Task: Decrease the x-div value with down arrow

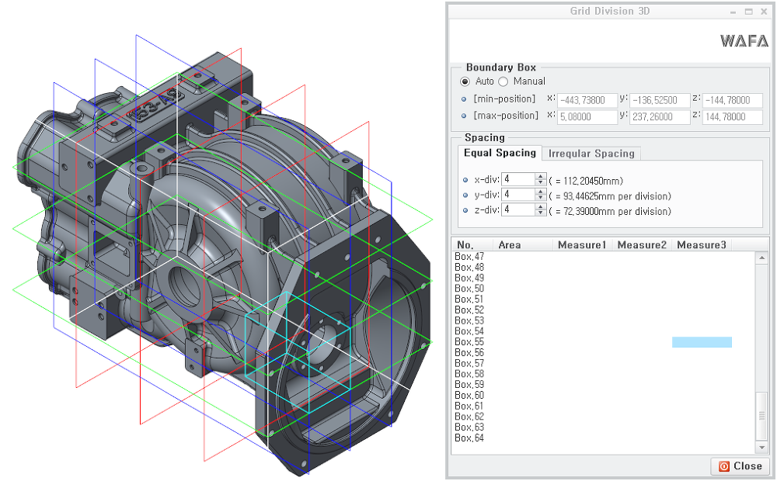Action: pyautogui.click(x=541, y=182)
